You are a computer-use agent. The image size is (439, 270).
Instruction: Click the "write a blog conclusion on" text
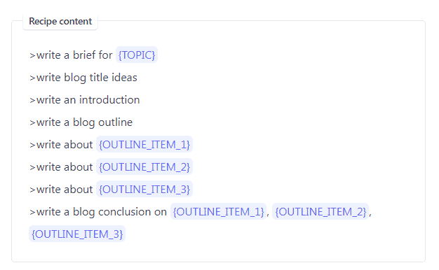(x=102, y=211)
